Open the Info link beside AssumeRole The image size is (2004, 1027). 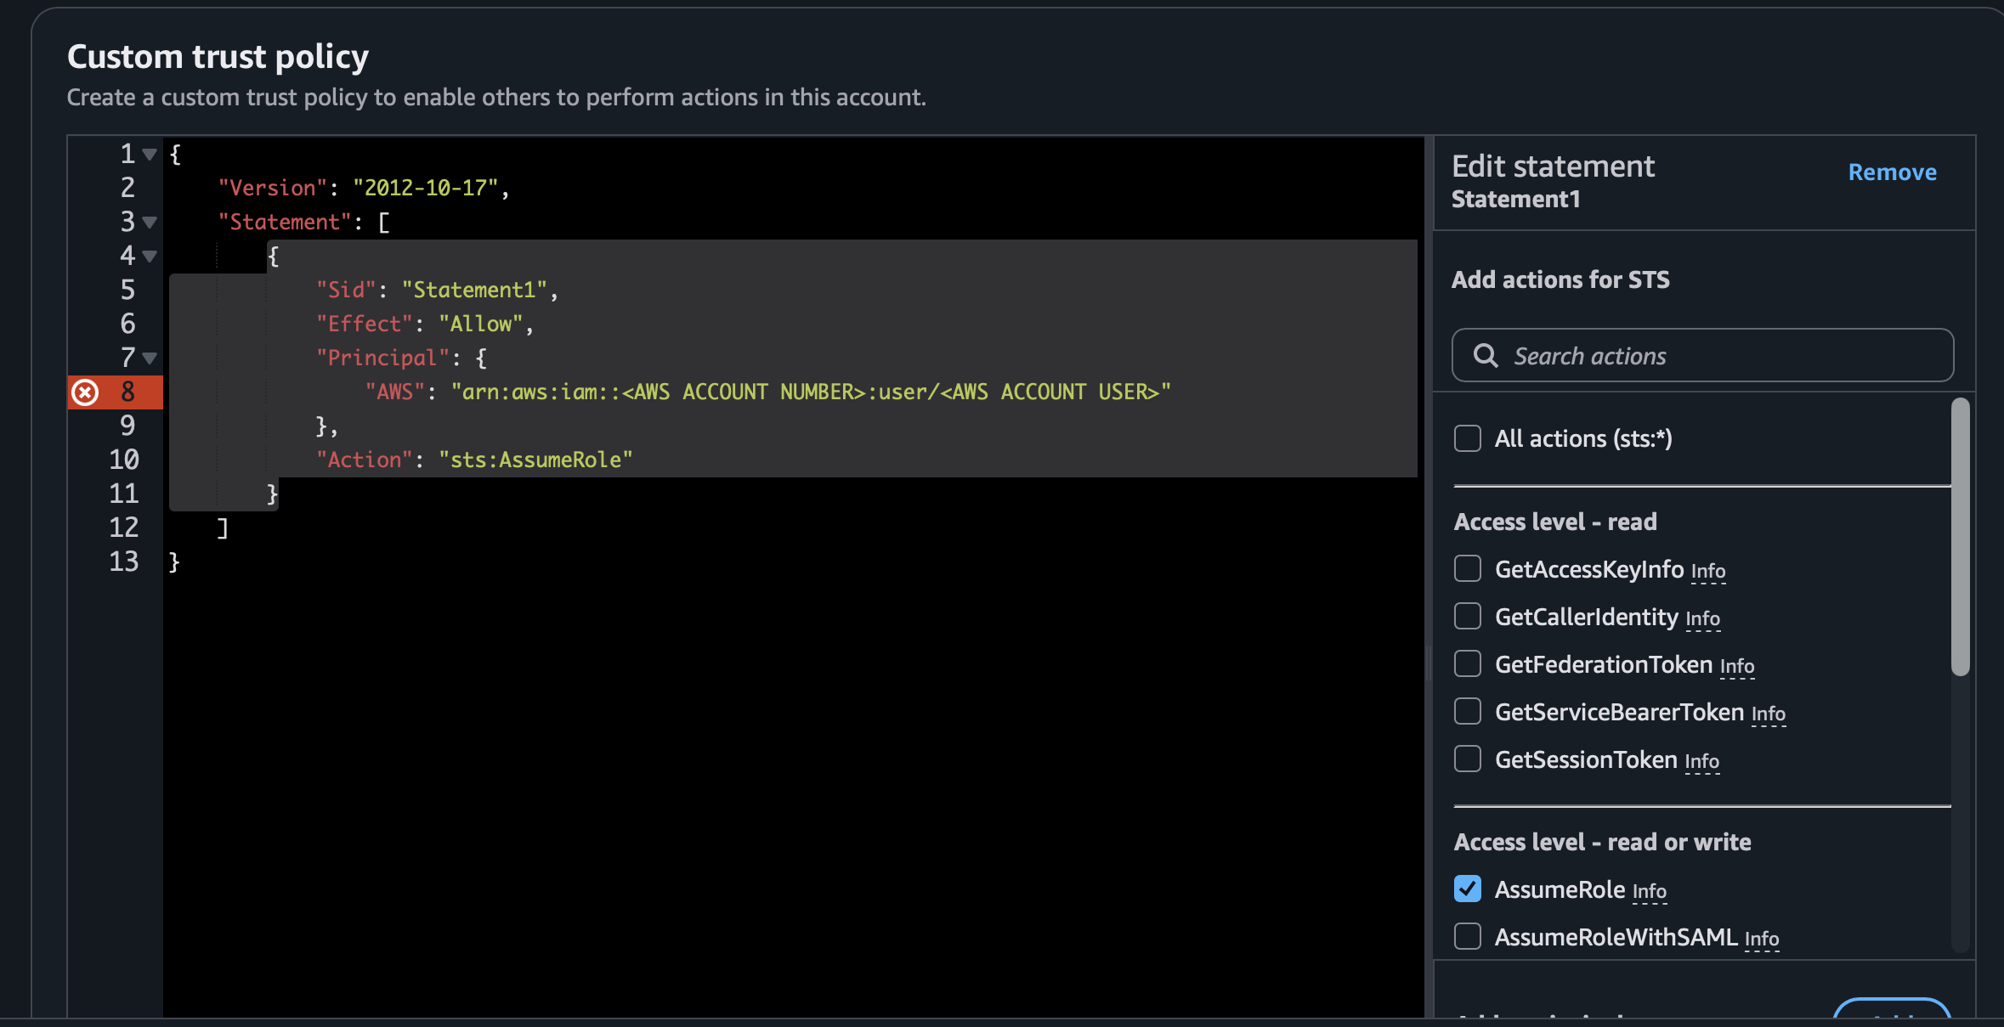coord(1649,892)
